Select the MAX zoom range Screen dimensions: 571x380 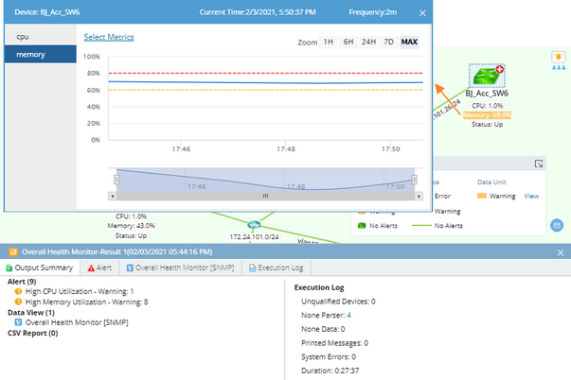(x=409, y=42)
